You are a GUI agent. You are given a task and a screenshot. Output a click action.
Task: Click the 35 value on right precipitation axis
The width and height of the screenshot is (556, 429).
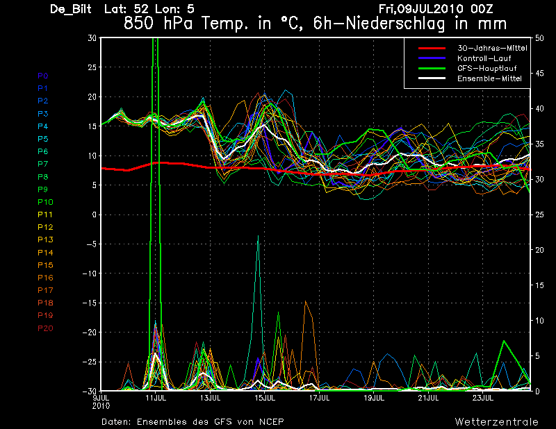(x=539, y=144)
